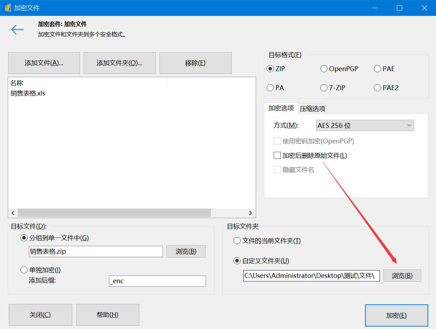Select custom folder (自定义文件夹) option
The image size is (436, 329).
(261, 261)
